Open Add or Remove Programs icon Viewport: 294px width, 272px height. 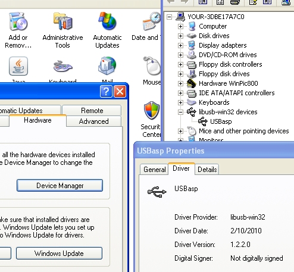pyautogui.click(x=18, y=22)
